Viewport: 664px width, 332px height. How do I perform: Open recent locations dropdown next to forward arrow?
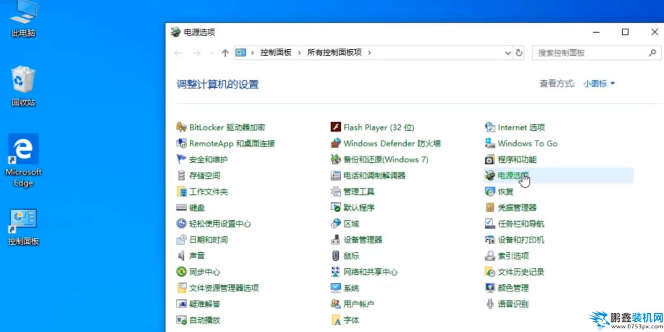click(212, 53)
